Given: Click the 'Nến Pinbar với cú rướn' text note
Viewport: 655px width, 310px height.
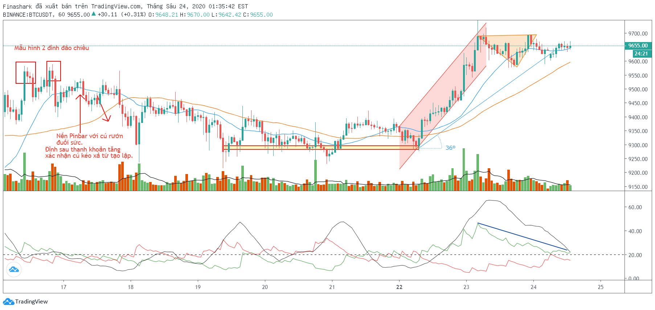Looking at the screenshot, I should 90,136.
